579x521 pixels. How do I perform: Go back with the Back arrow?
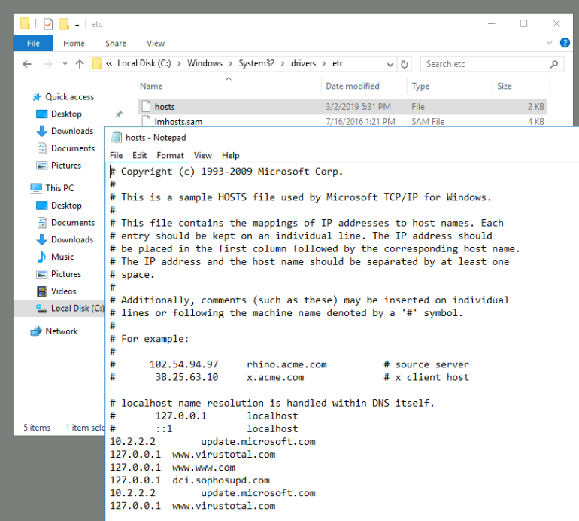(x=27, y=64)
